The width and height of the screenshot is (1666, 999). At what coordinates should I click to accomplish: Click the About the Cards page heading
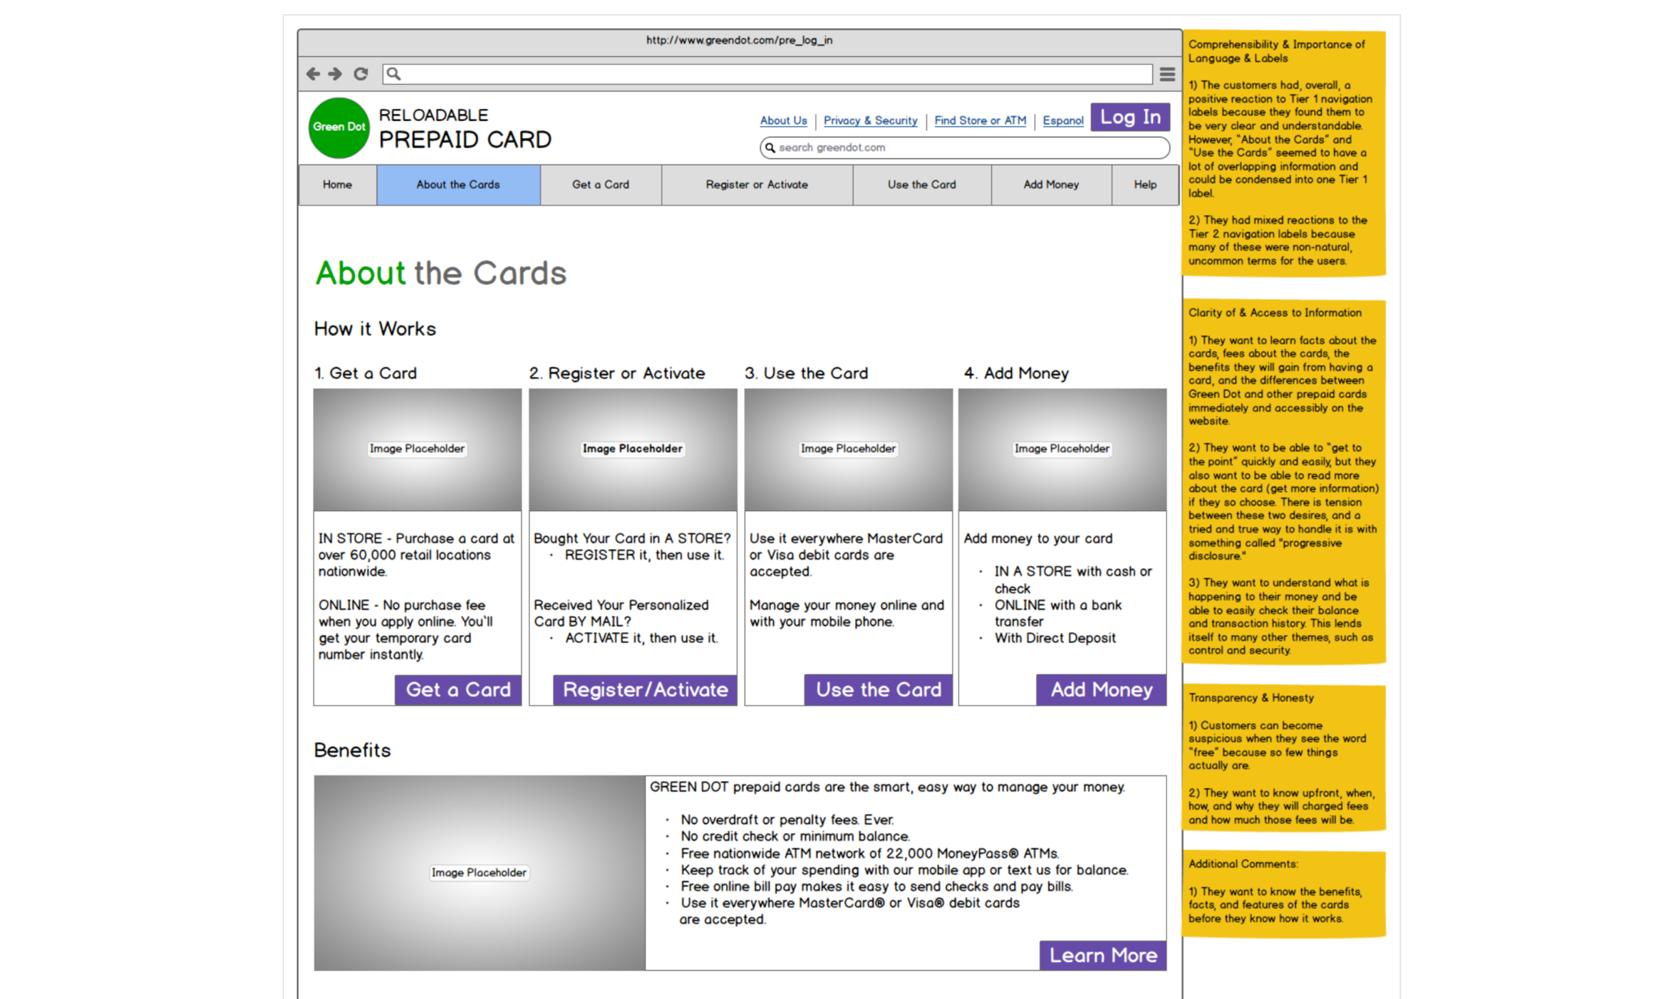pyautogui.click(x=440, y=273)
